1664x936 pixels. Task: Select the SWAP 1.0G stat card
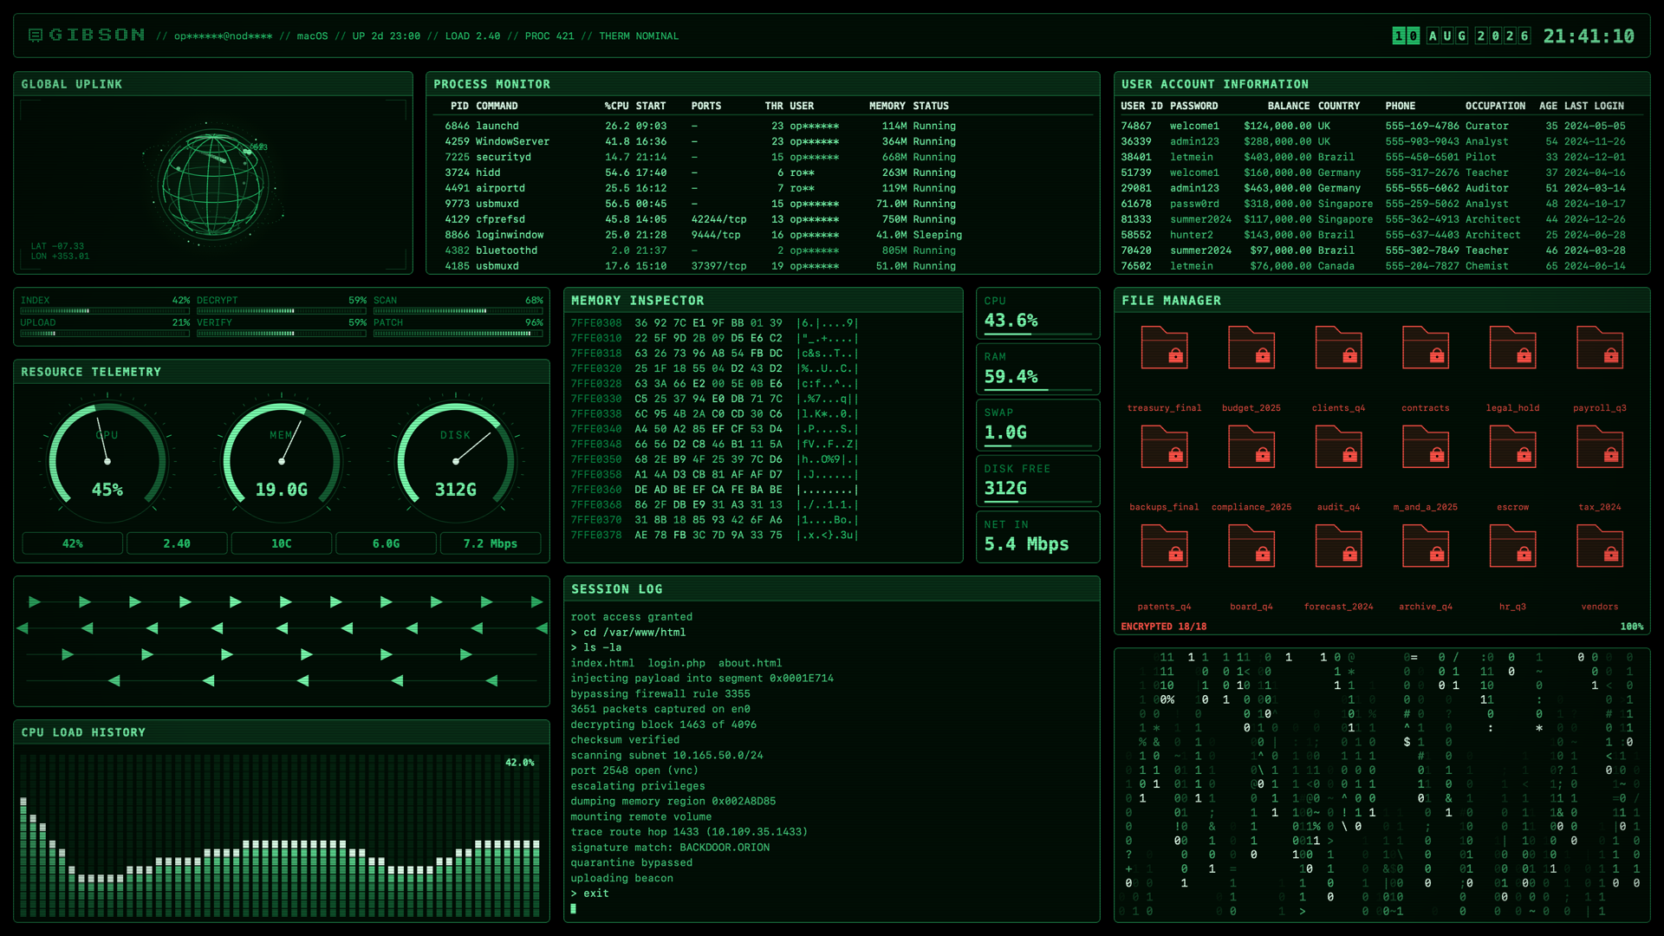click(1037, 425)
